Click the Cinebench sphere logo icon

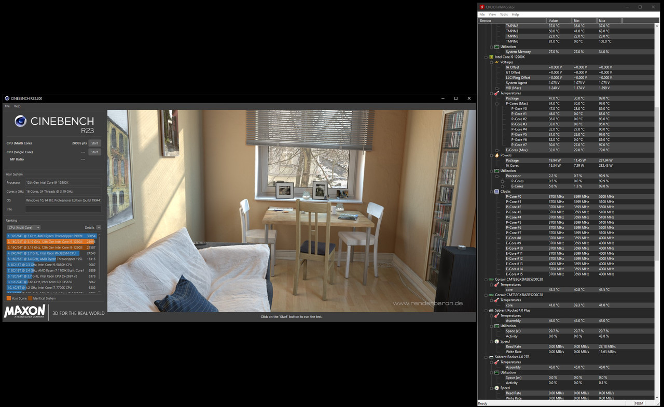pos(20,121)
